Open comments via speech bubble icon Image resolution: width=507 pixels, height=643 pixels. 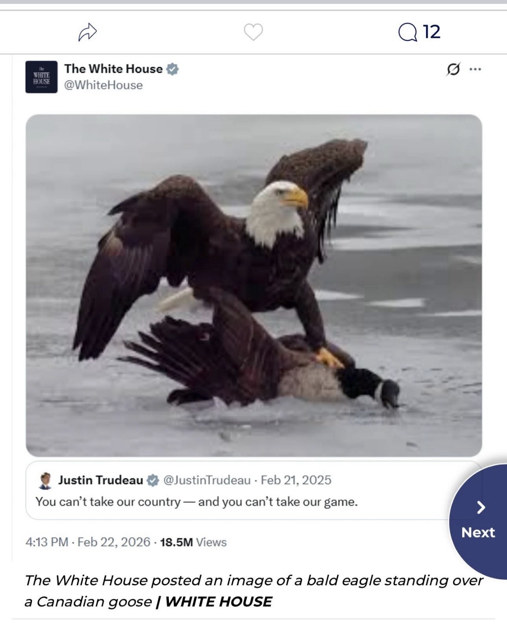pyautogui.click(x=408, y=33)
